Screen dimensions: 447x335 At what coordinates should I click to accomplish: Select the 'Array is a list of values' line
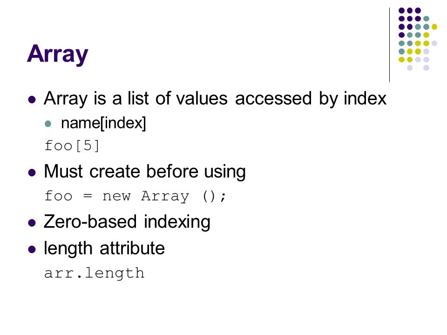pos(215,99)
